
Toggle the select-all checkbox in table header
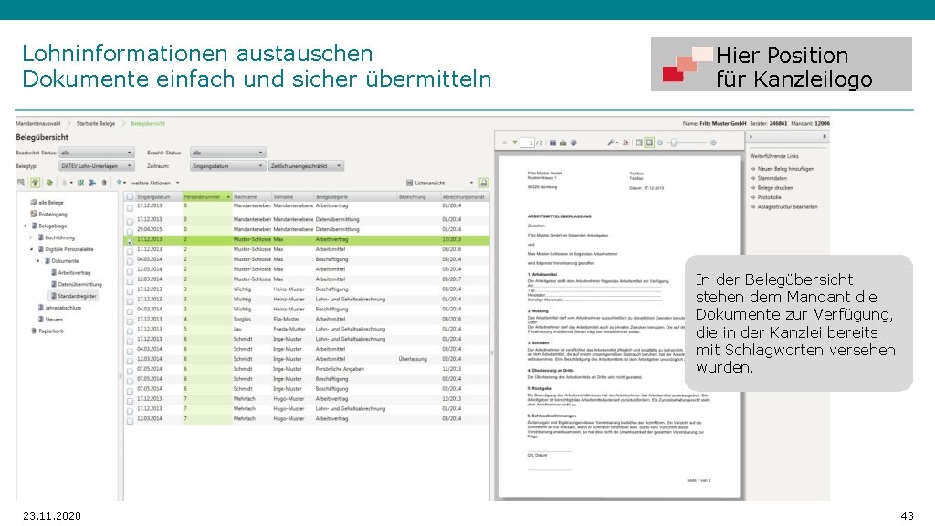click(x=130, y=197)
